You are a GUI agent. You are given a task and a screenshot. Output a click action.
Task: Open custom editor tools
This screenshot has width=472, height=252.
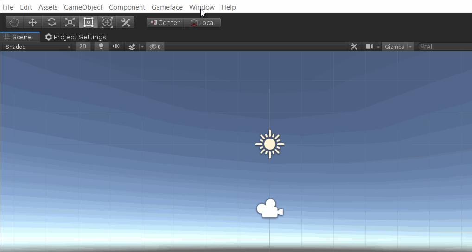pyautogui.click(x=125, y=22)
